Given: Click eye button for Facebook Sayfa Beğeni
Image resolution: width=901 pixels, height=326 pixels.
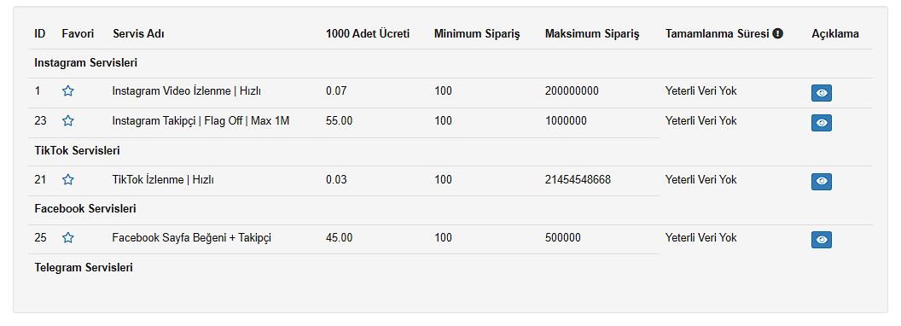Looking at the screenshot, I should tap(822, 240).
